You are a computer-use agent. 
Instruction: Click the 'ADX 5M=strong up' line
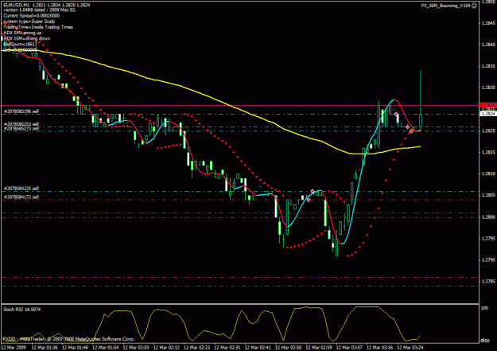click(22, 33)
